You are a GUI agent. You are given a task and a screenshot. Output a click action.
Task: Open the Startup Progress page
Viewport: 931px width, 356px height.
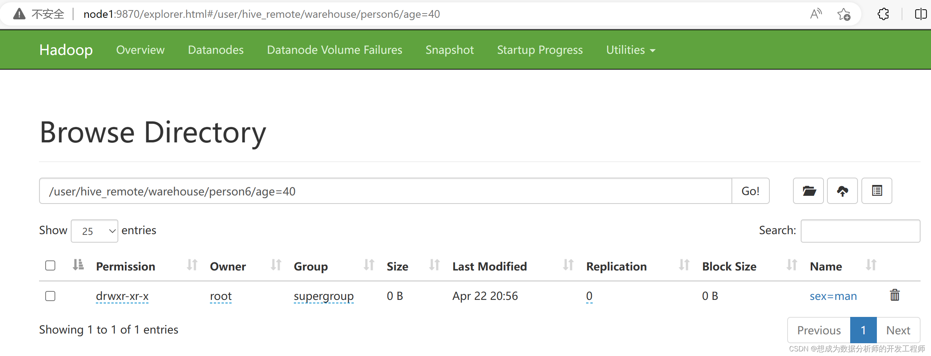540,50
